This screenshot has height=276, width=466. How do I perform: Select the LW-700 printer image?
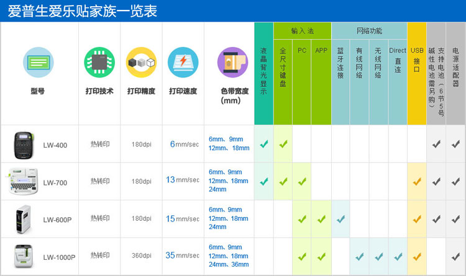click(22, 181)
